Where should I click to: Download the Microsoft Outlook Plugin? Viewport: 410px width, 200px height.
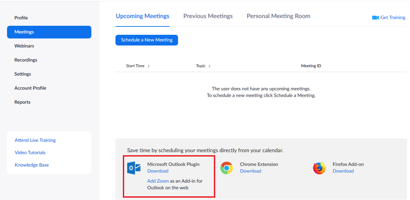tap(158, 171)
